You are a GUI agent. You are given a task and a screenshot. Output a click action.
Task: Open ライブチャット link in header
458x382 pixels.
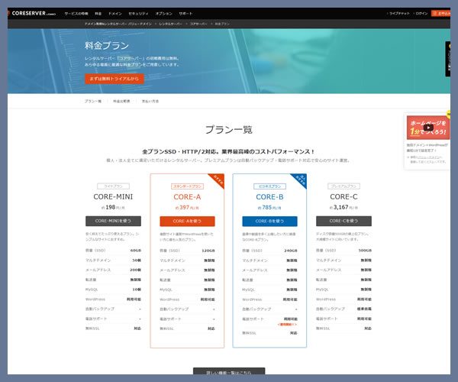click(x=399, y=14)
